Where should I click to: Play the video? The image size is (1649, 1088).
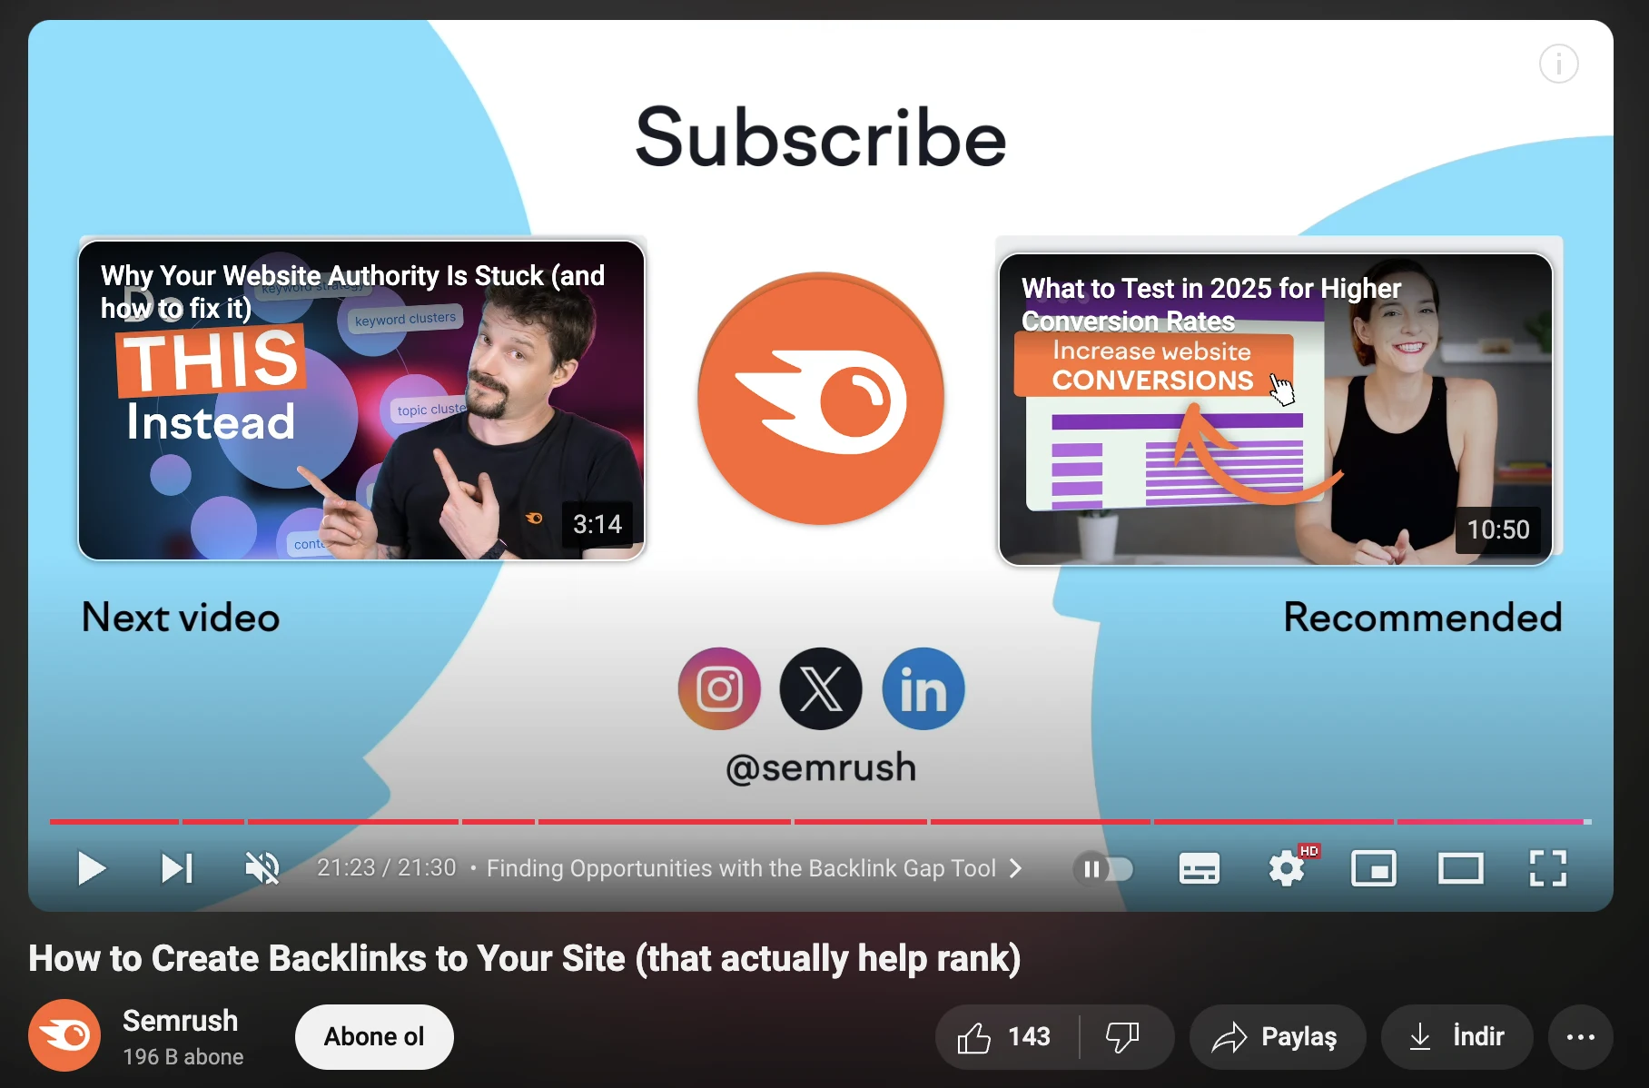91,868
